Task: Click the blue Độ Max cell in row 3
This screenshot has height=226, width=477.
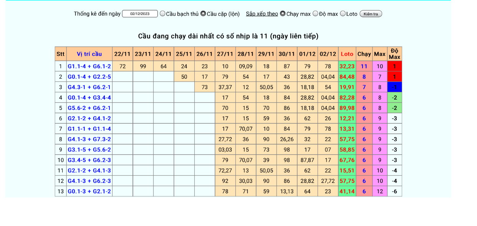Action: click(x=394, y=87)
